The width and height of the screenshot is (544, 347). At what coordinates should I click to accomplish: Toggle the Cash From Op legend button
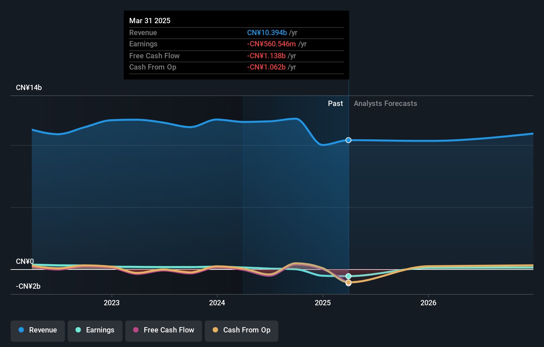coord(242,331)
